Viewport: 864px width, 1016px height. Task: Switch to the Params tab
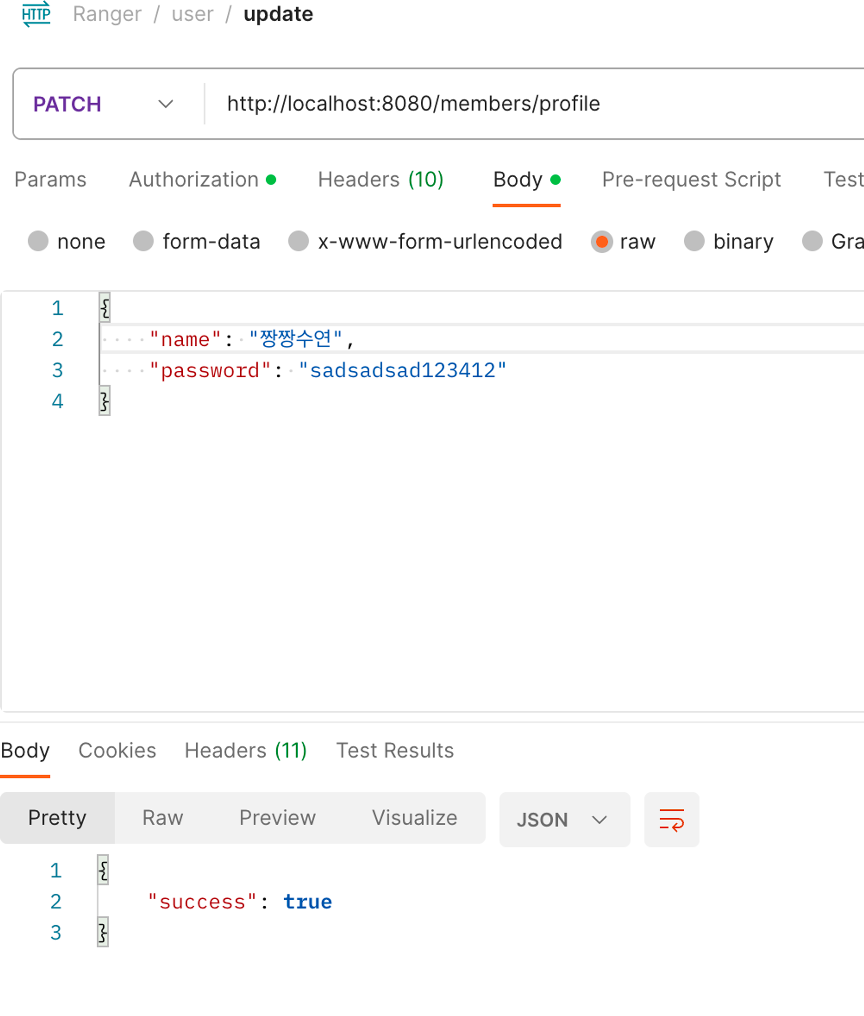pyautogui.click(x=50, y=180)
